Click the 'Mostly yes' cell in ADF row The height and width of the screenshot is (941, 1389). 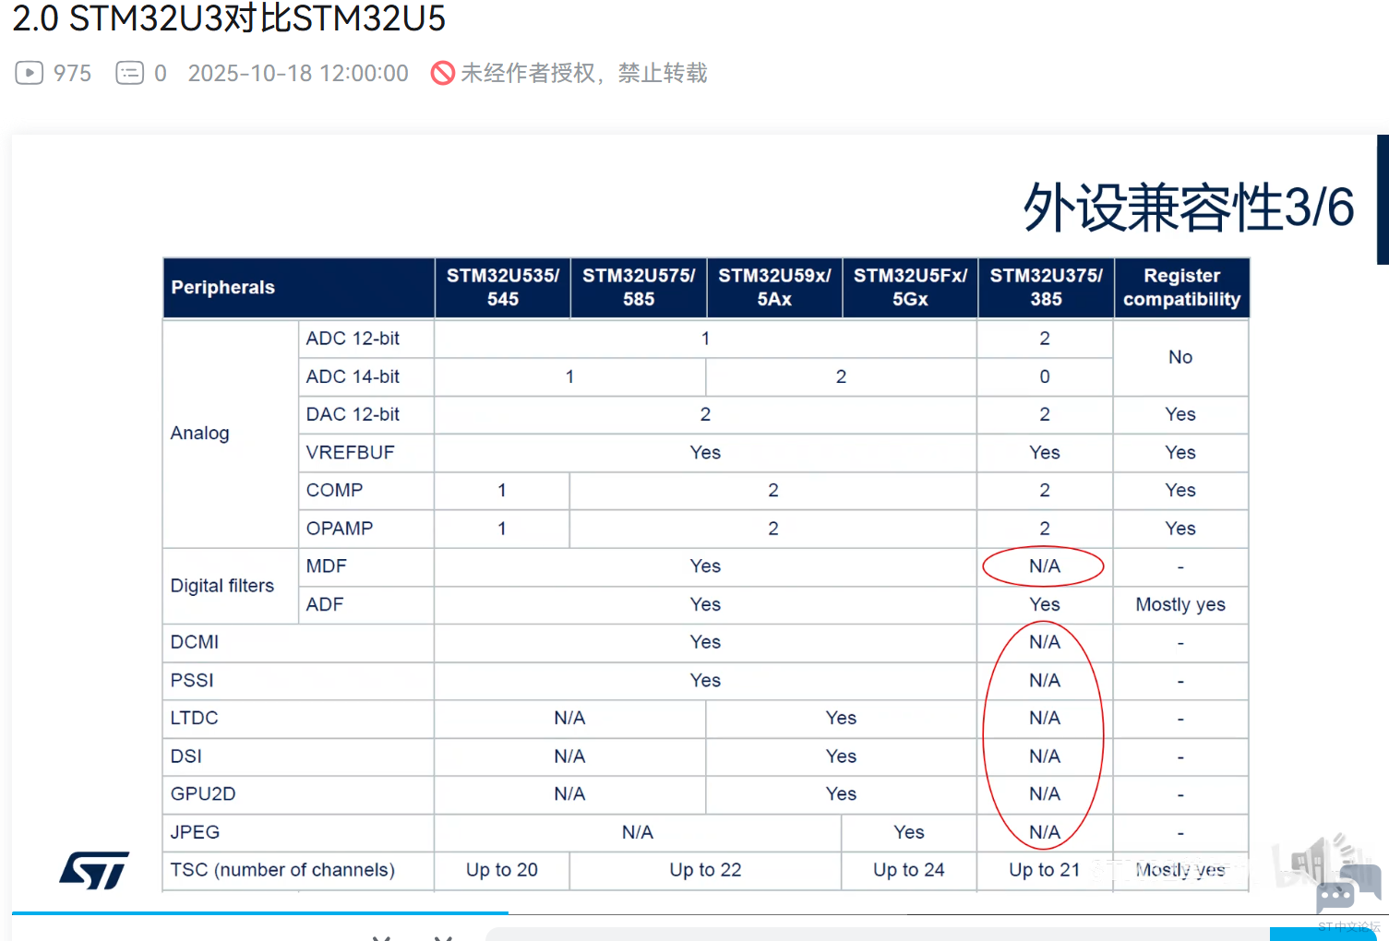[x=1180, y=604]
